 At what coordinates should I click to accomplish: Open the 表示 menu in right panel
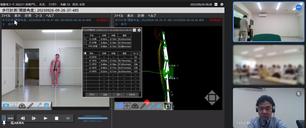click(x=130, y=16)
